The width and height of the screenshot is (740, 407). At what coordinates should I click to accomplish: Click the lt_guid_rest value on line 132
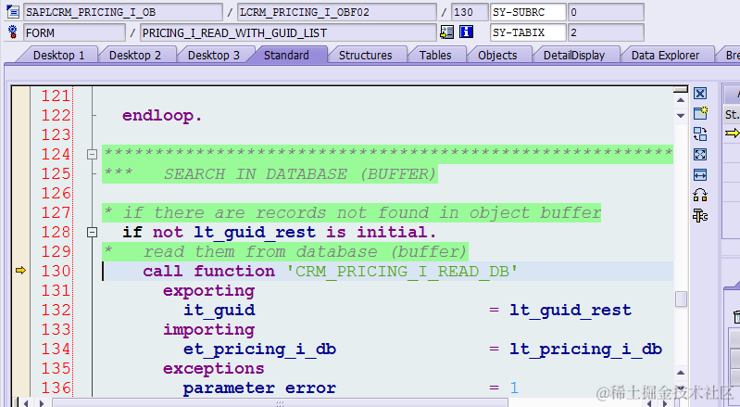click(x=571, y=310)
